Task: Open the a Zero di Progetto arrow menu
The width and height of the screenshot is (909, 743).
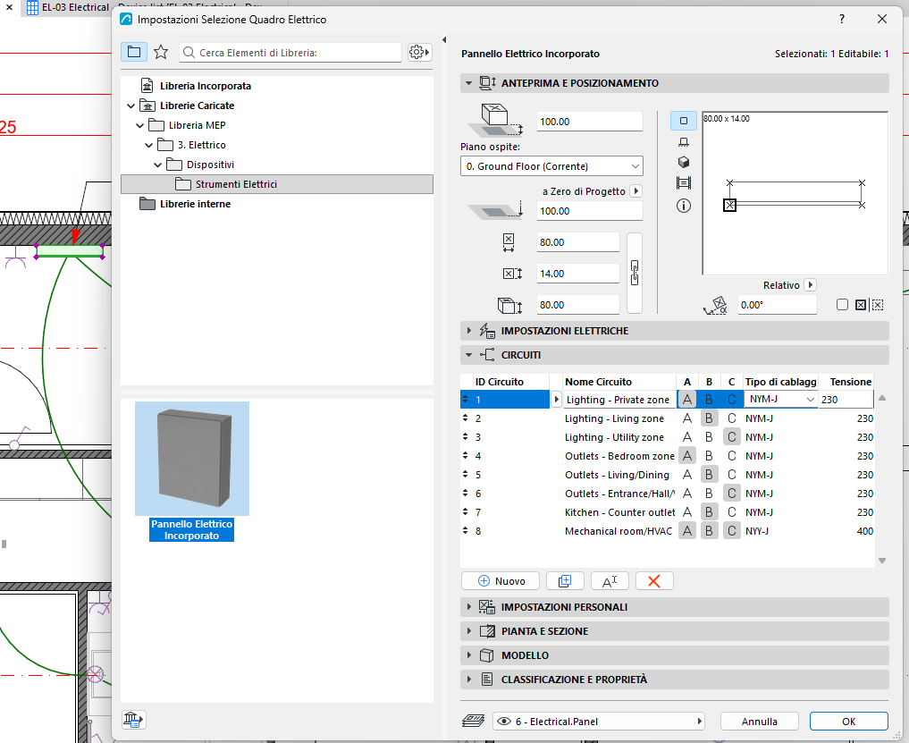Action: pyautogui.click(x=636, y=190)
